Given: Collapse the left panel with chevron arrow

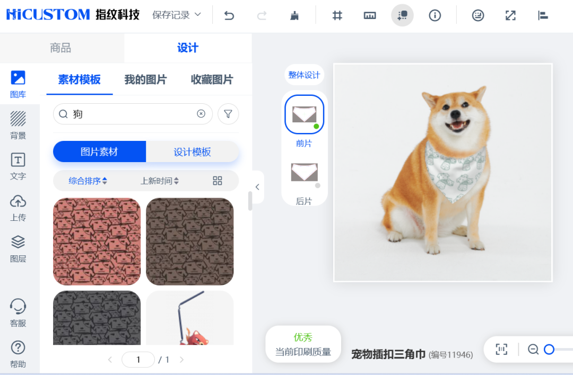Looking at the screenshot, I should coord(257,187).
